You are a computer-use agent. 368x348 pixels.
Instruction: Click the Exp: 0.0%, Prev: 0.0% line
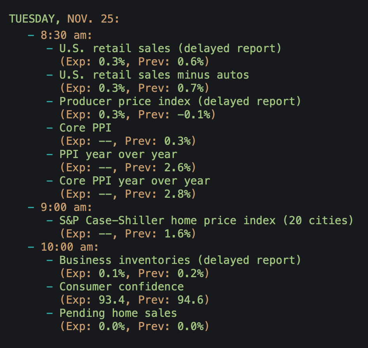[x=135, y=326]
